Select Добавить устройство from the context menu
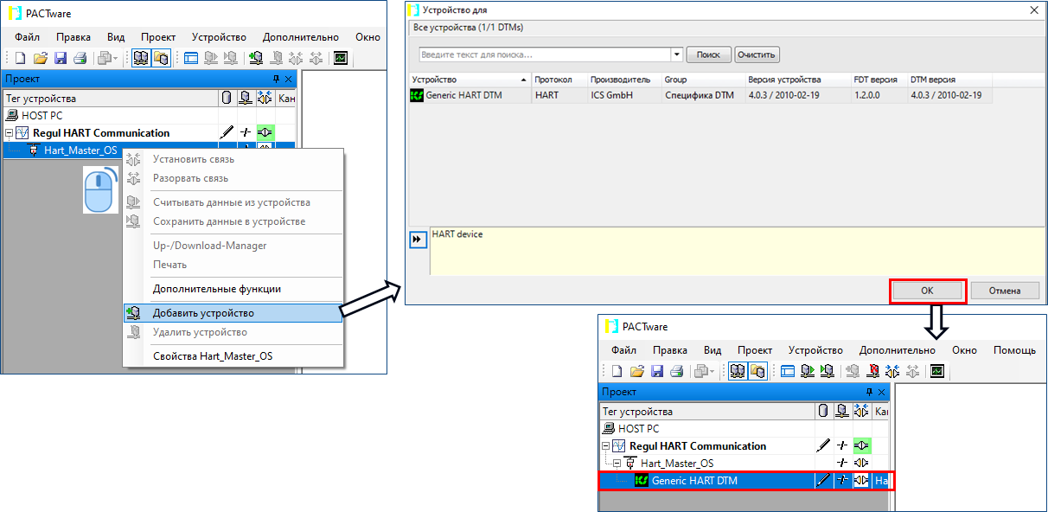The height and width of the screenshot is (512, 1048). pyautogui.click(x=203, y=313)
